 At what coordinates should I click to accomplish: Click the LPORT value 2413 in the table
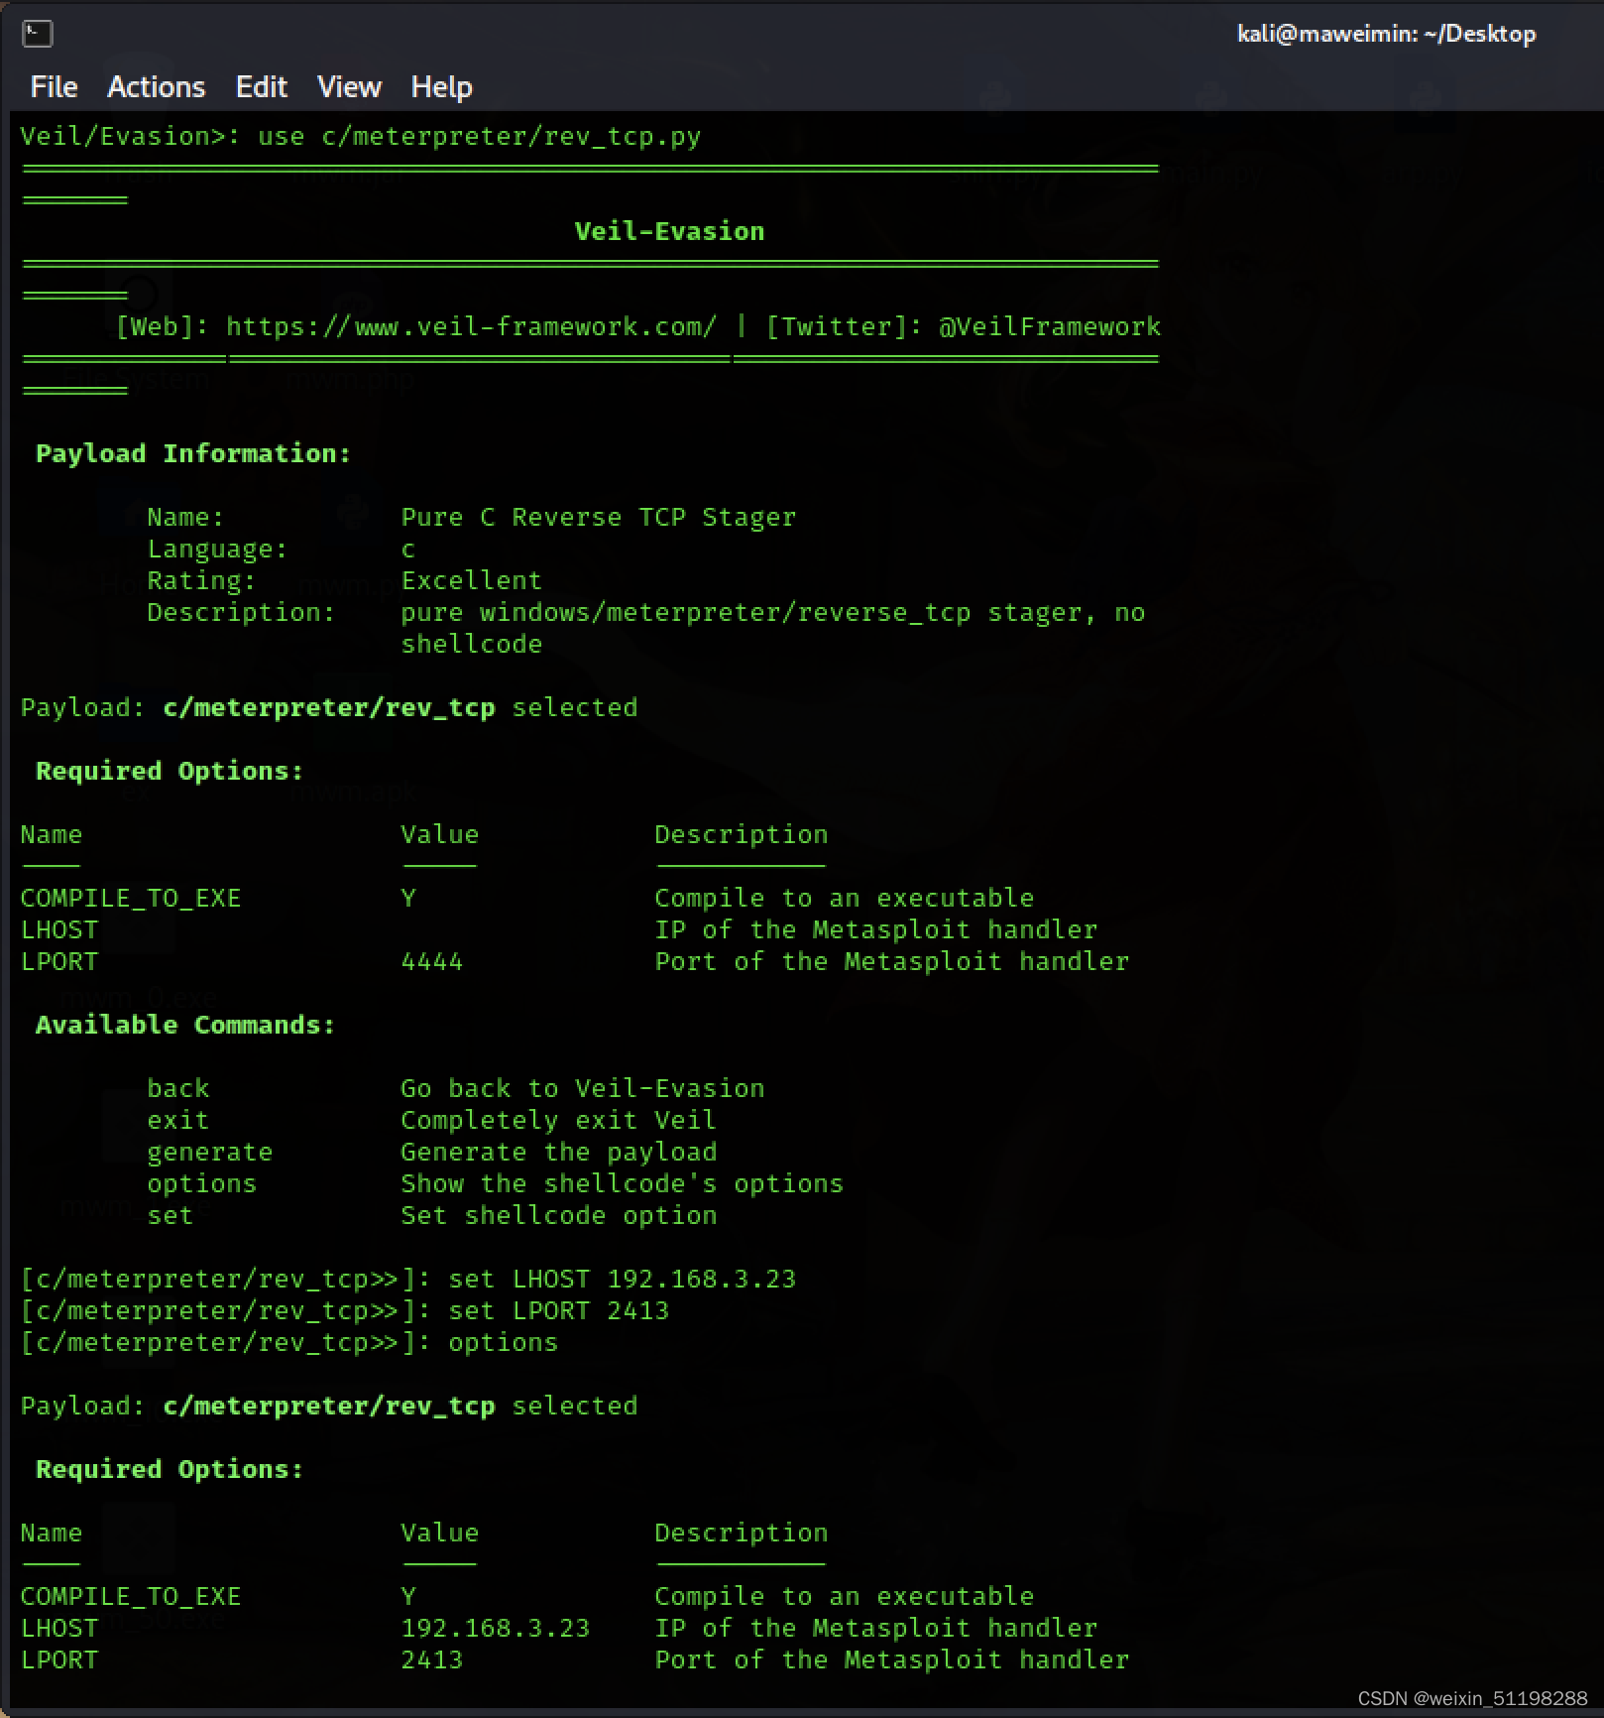pos(431,1659)
